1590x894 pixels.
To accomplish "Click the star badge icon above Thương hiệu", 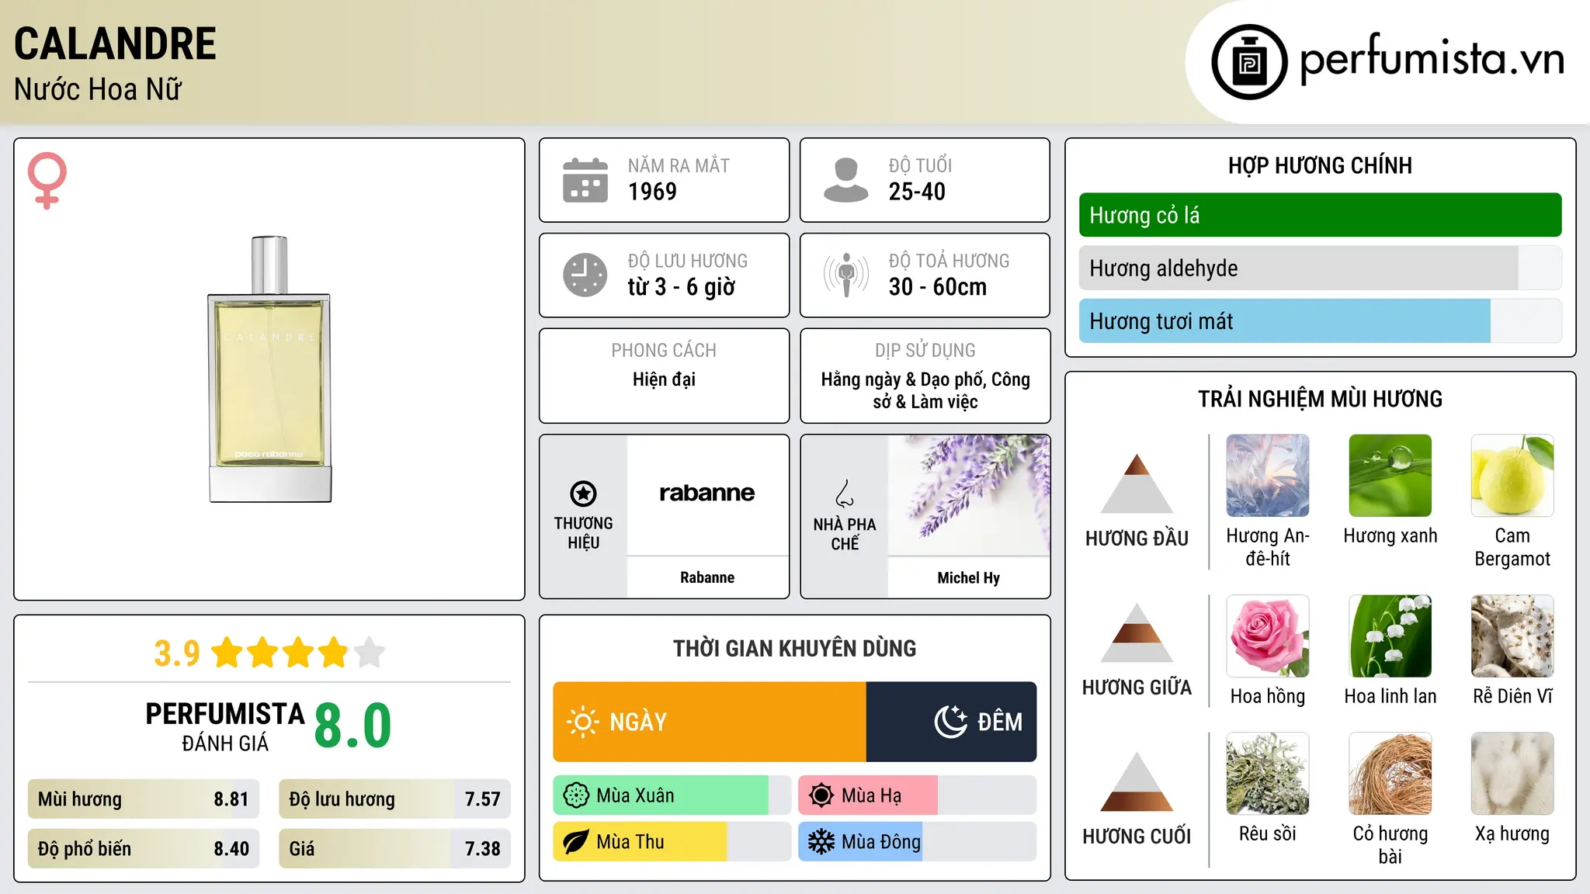I will coord(584,494).
